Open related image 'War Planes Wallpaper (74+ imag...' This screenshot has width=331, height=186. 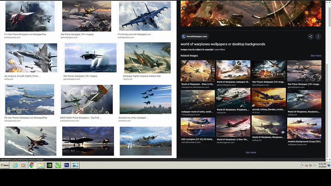click(269, 70)
